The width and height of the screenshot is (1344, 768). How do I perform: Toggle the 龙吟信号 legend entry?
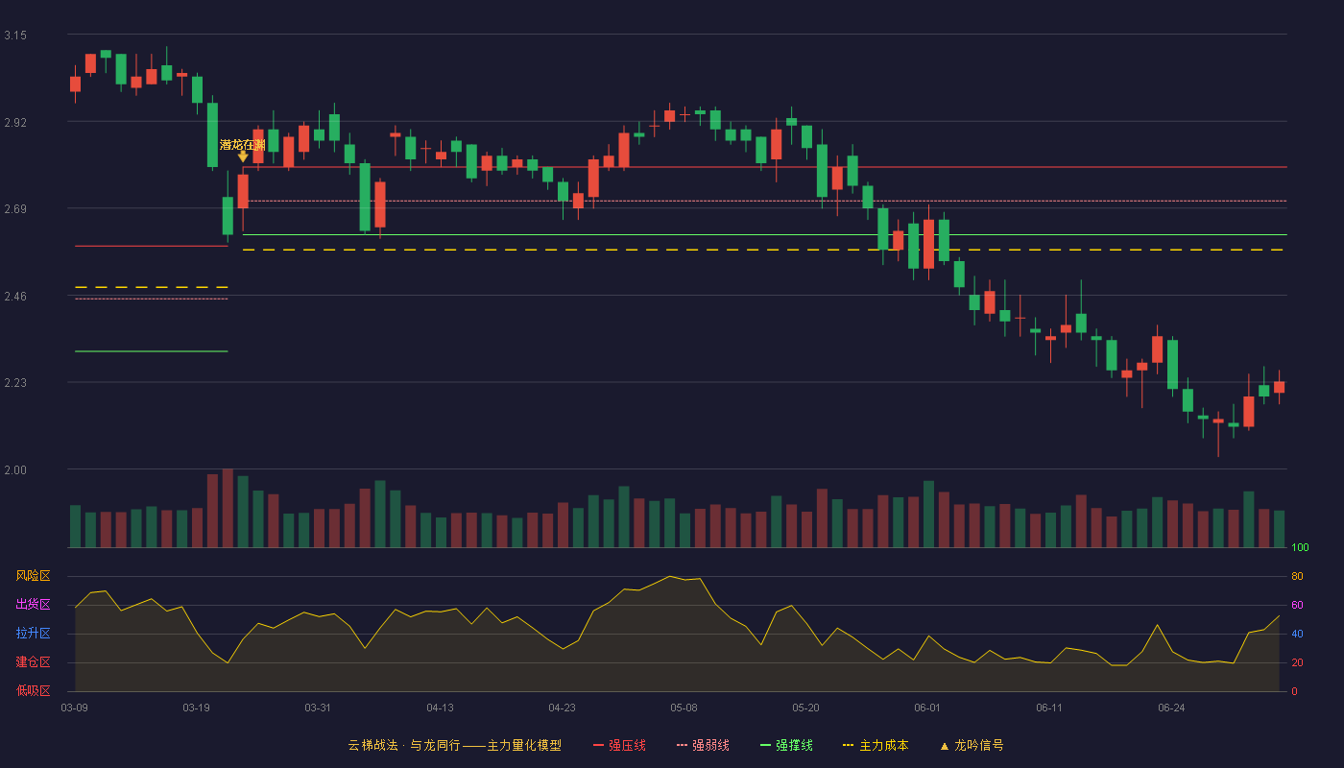click(x=972, y=745)
